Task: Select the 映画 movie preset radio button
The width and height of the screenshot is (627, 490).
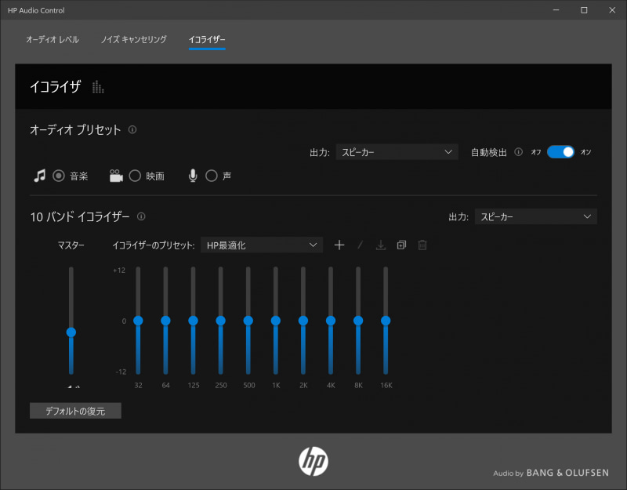Action: 133,176
